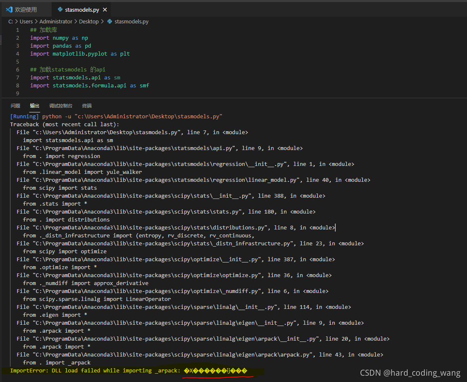
Task: Open the 终端 terminal panel tab
Action: point(87,106)
